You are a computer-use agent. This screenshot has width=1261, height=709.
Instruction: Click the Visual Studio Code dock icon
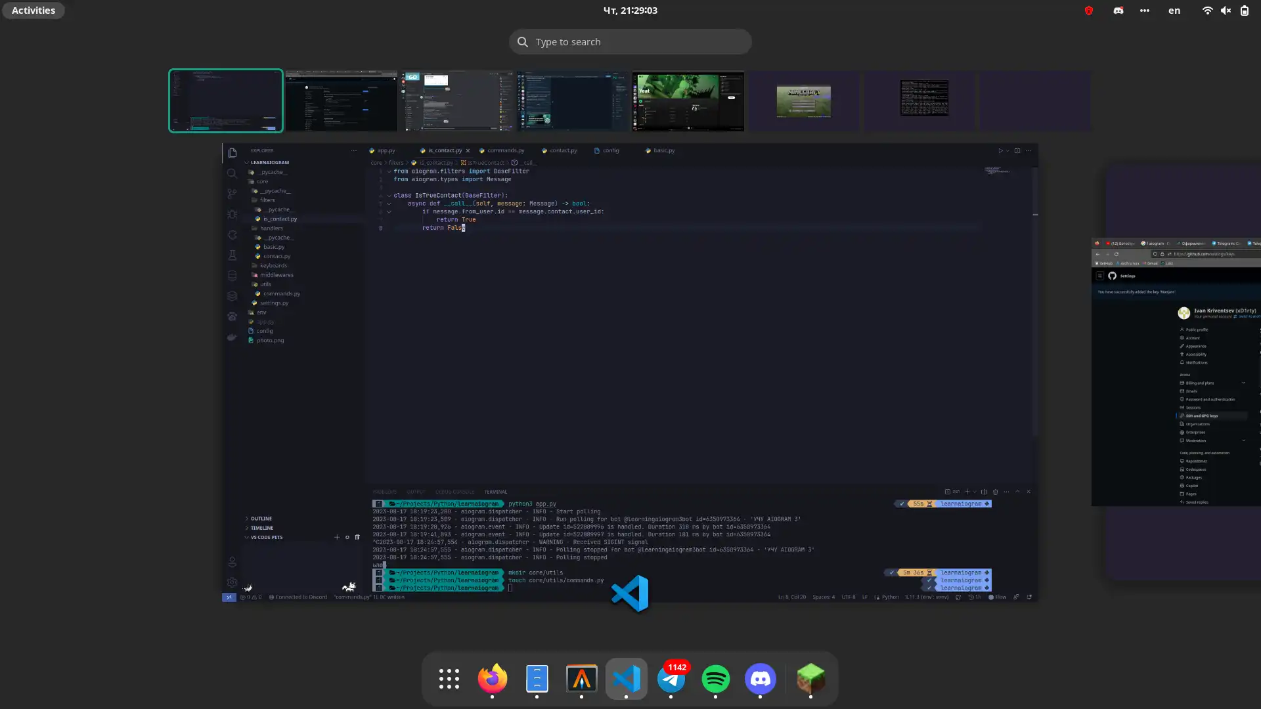pos(626,679)
